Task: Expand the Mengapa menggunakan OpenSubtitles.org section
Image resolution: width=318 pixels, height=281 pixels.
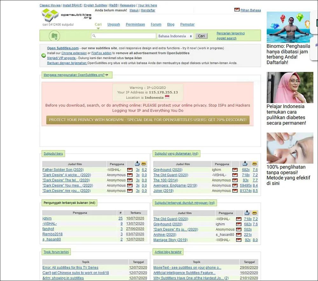Action: 76,75
